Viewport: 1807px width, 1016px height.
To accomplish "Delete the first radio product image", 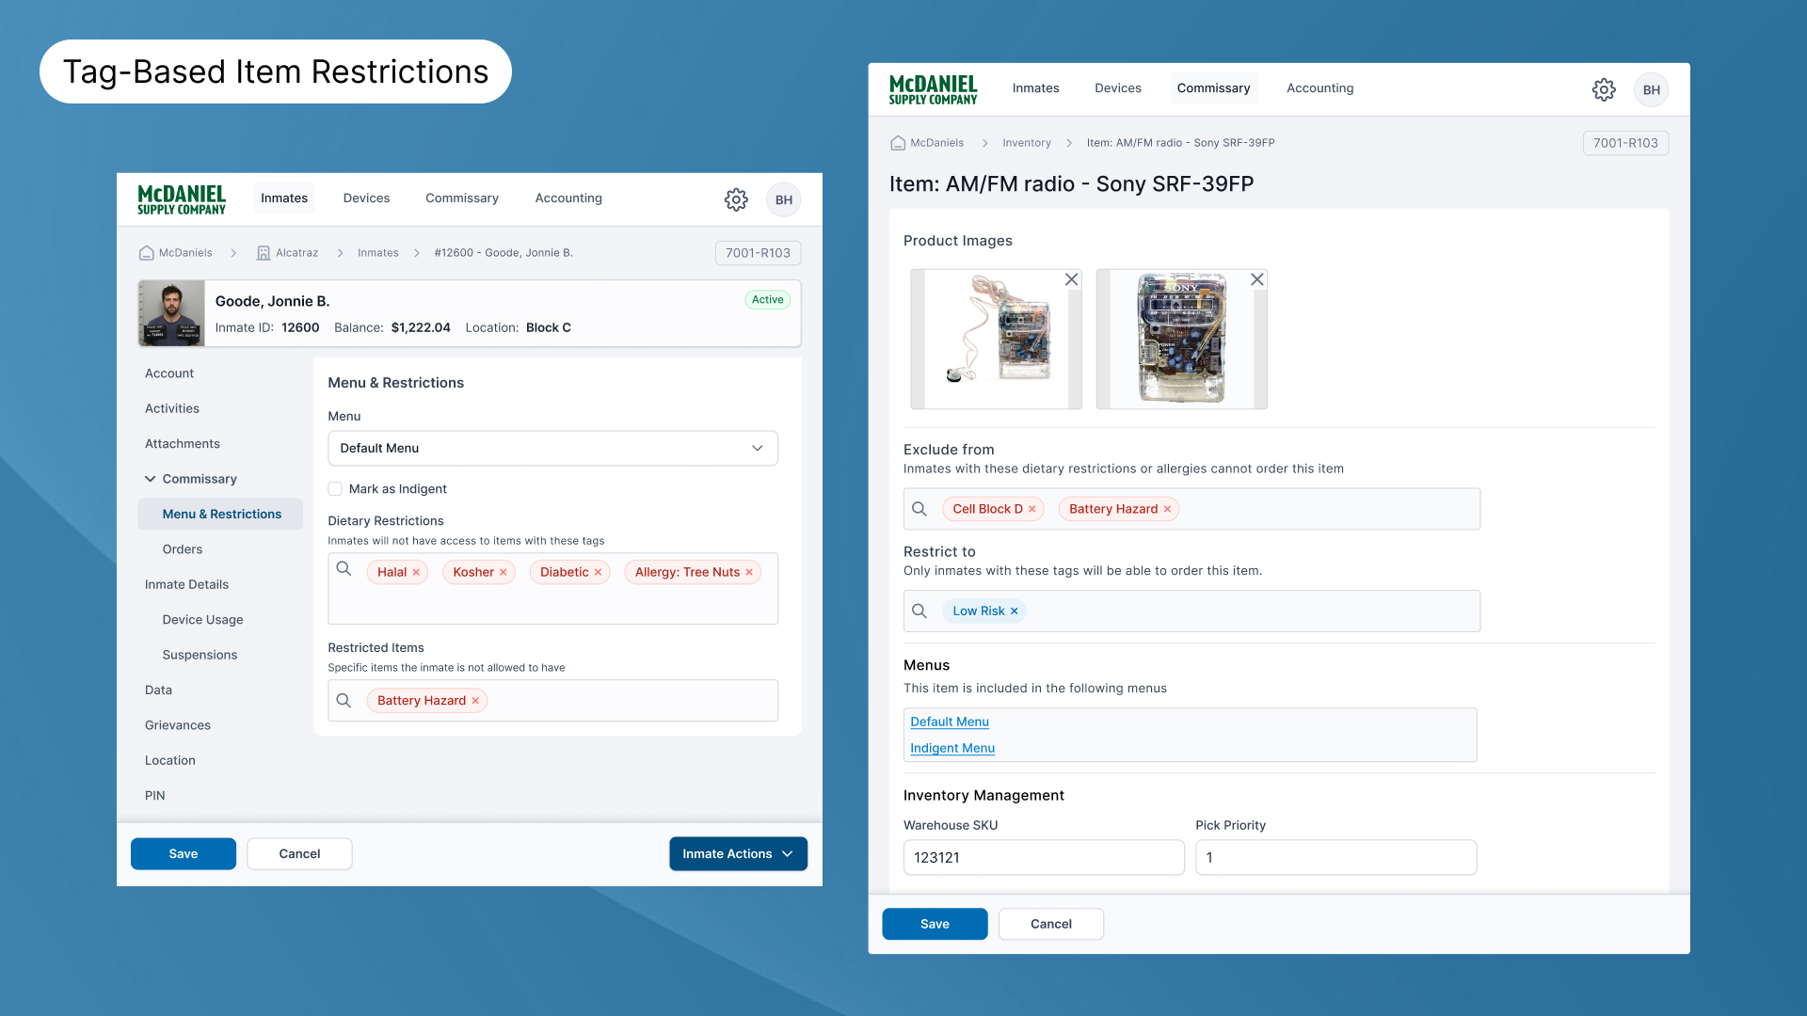I will click(1071, 279).
